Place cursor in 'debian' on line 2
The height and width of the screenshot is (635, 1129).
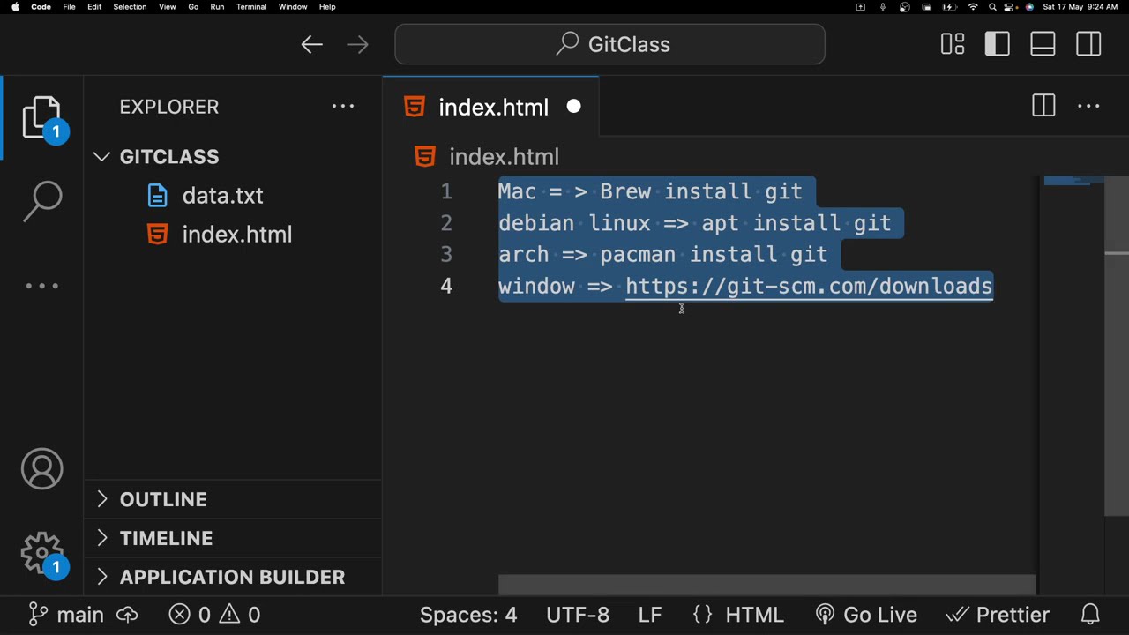(x=536, y=223)
